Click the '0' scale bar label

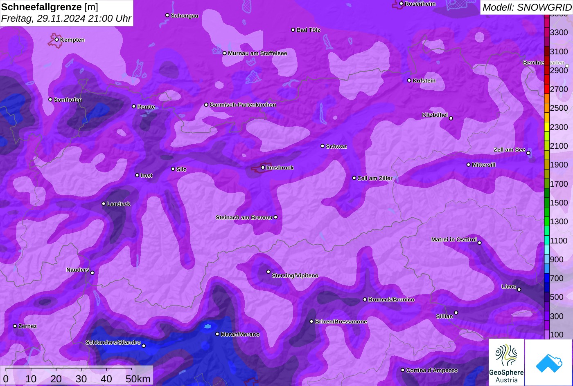coord(6,379)
